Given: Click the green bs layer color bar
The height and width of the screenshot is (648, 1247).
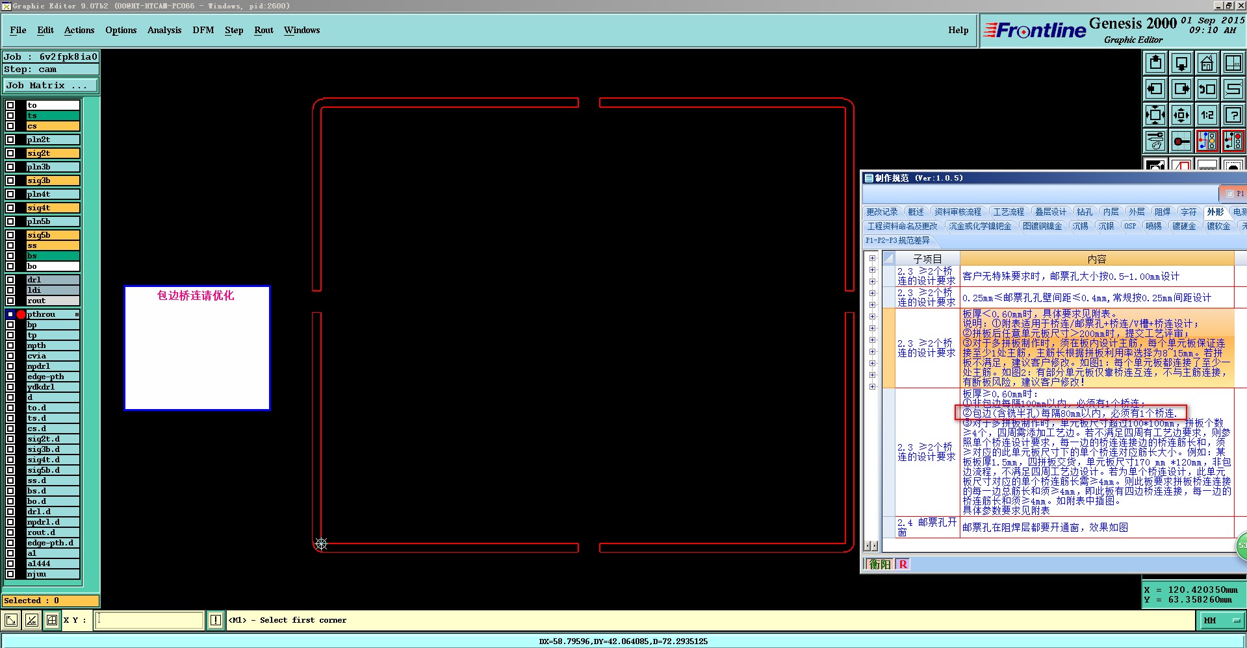Looking at the screenshot, I should coord(53,256).
